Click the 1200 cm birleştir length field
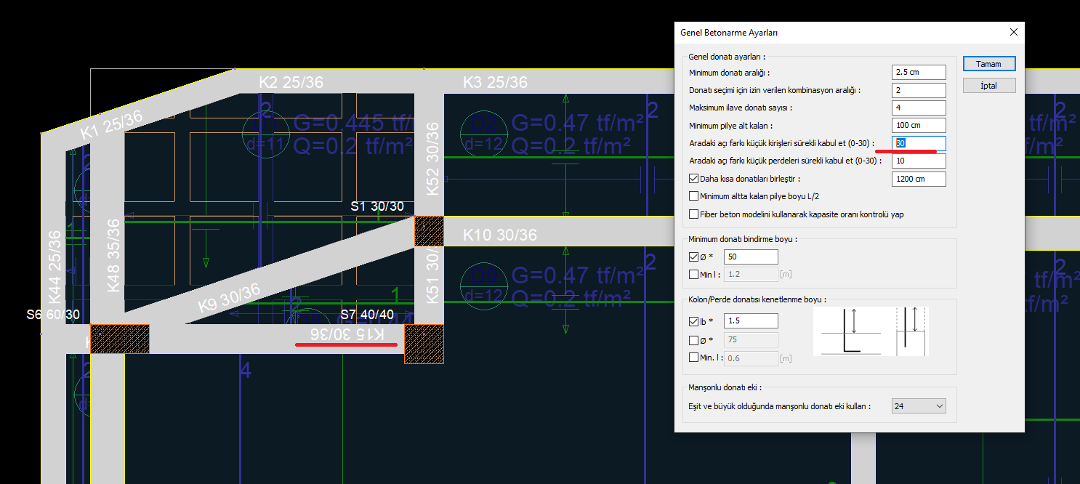 919,179
